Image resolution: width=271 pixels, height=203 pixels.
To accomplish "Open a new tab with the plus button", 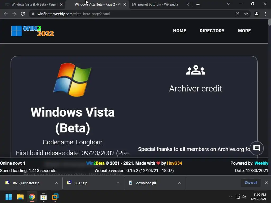I will pyautogui.click(x=198, y=4).
